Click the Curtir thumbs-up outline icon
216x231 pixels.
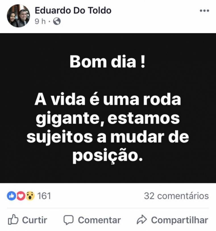13,220
